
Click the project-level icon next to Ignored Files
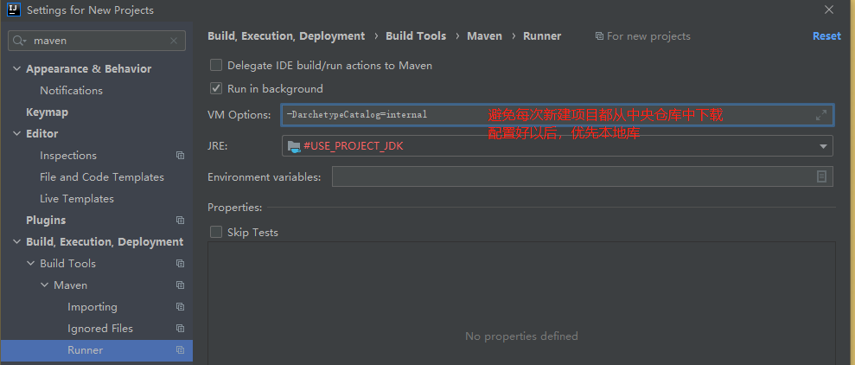point(180,329)
